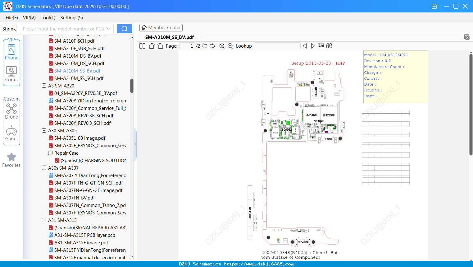Toggle two-page view layout
The height and width of the screenshot is (267, 473).
(143, 46)
